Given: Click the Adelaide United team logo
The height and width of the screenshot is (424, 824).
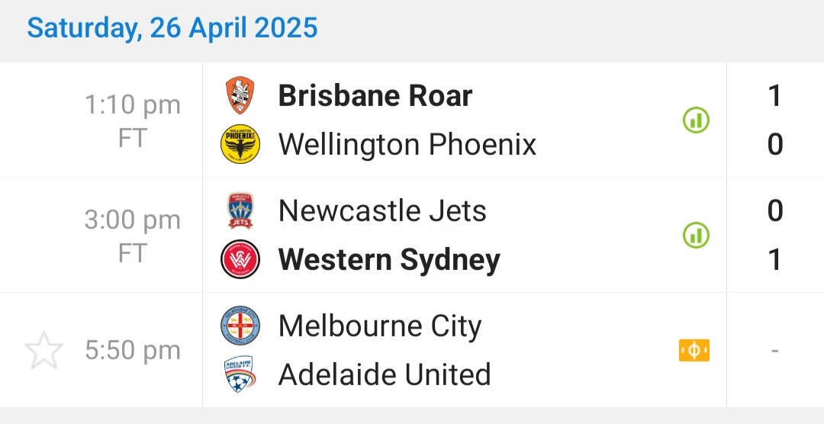Looking at the screenshot, I should pyautogui.click(x=240, y=374).
